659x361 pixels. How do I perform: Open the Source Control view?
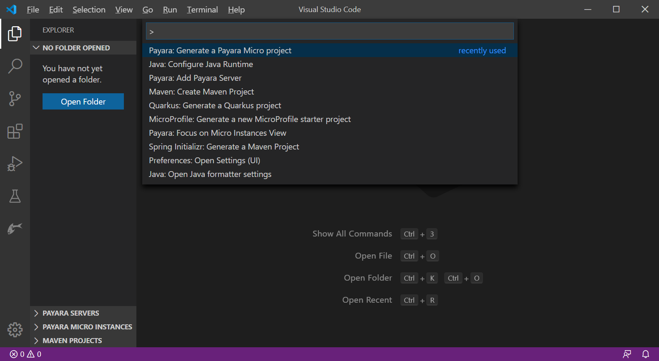tap(15, 99)
